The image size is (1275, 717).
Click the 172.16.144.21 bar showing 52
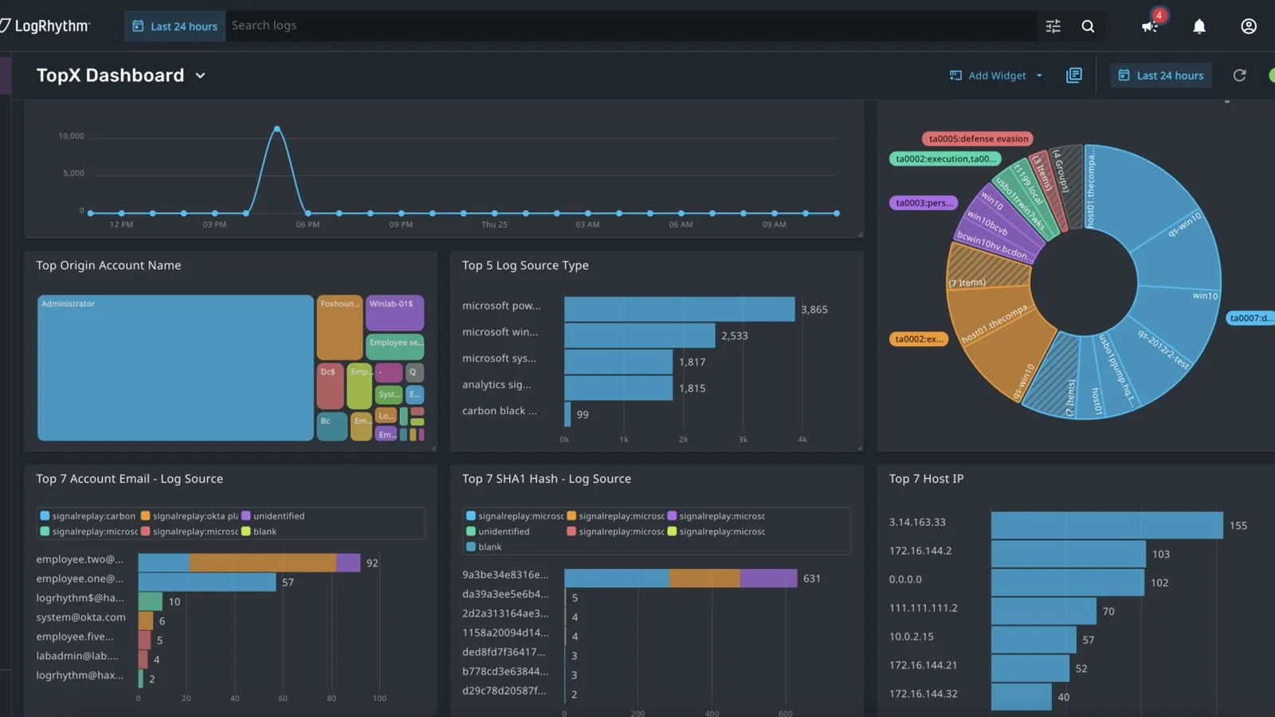point(1030,668)
